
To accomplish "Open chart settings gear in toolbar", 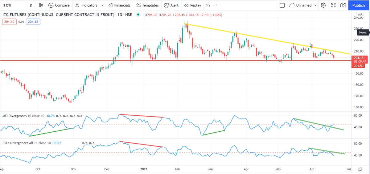I will coord(323,5).
